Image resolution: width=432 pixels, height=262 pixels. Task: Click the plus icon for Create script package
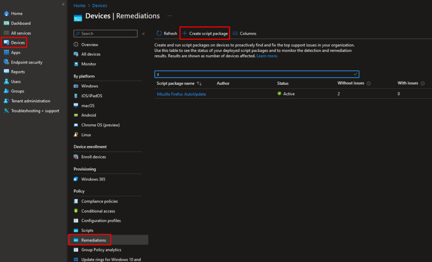point(185,33)
